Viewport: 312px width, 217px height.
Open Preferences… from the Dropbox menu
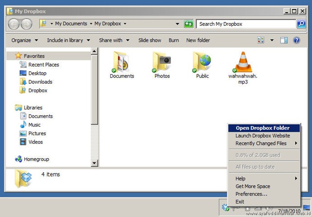coord(264,194)
